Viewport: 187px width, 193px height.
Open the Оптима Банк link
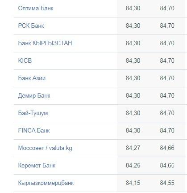click(x=36, y=8)
